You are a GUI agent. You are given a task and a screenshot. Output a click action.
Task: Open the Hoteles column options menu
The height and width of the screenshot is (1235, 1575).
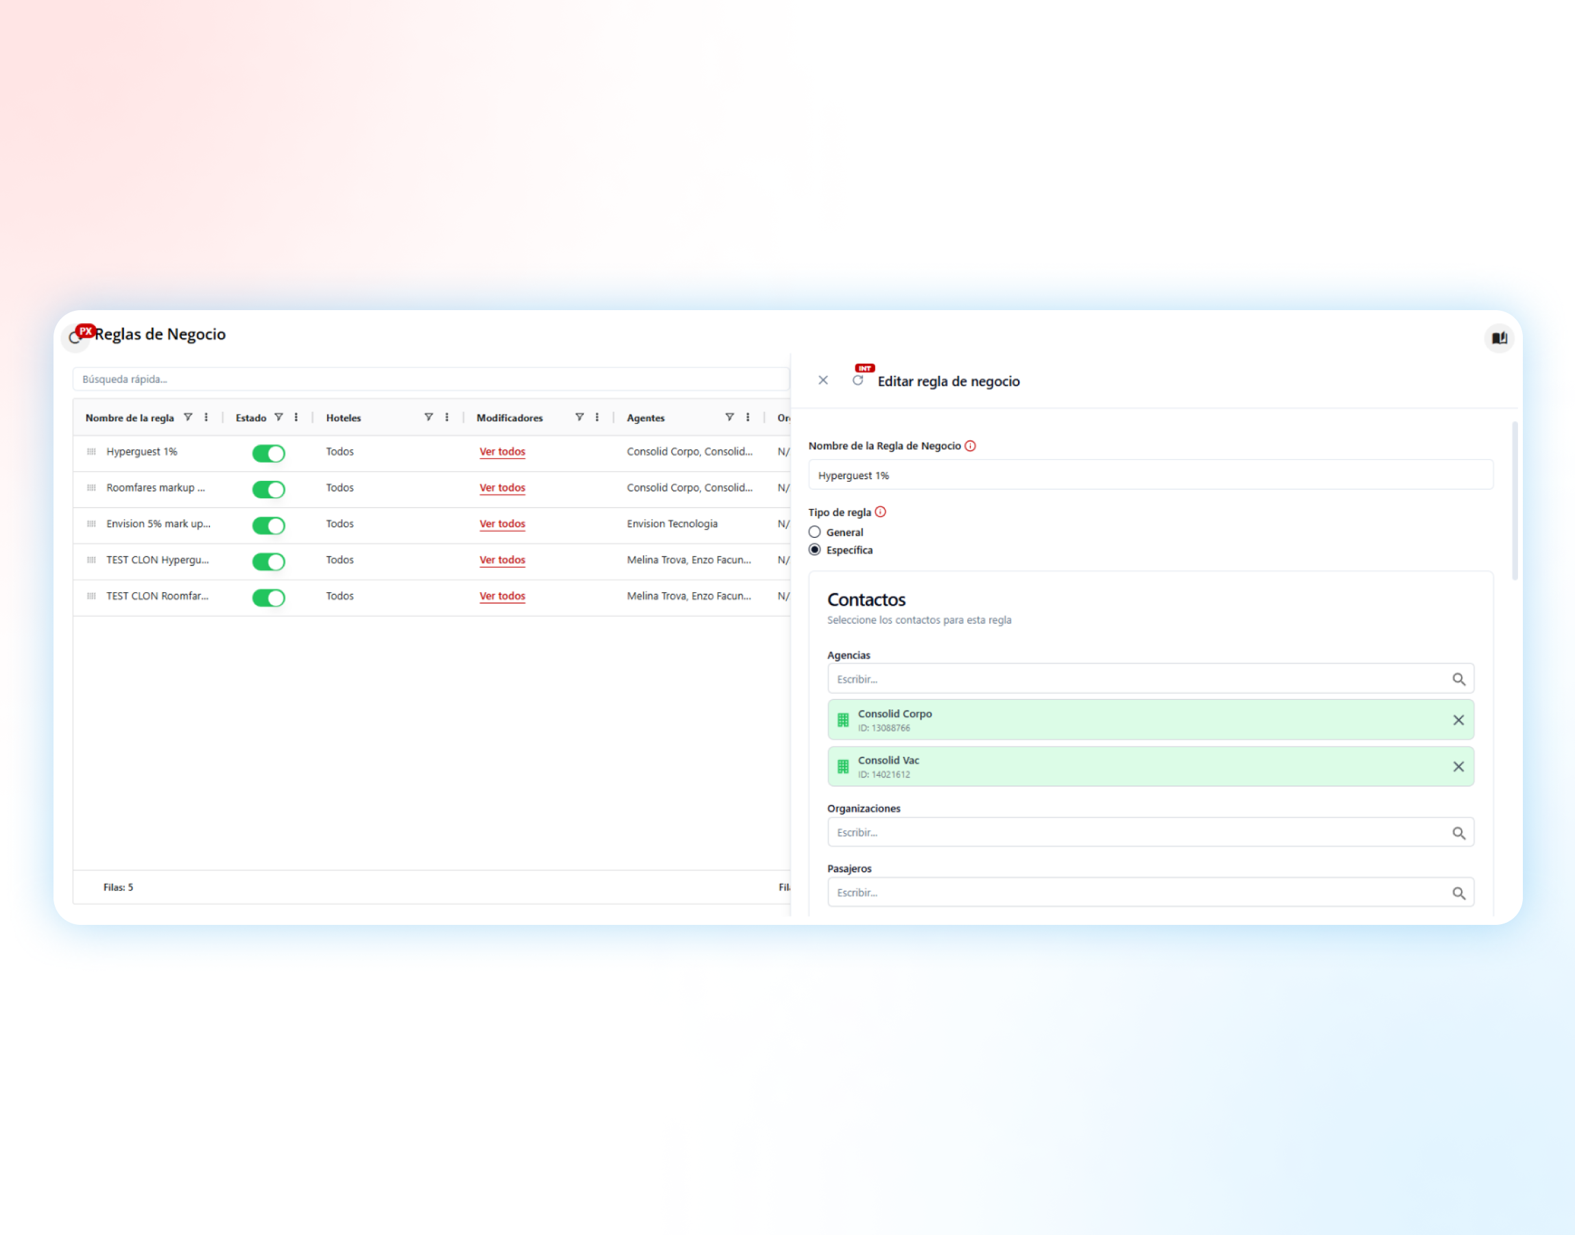pos(447,417)
